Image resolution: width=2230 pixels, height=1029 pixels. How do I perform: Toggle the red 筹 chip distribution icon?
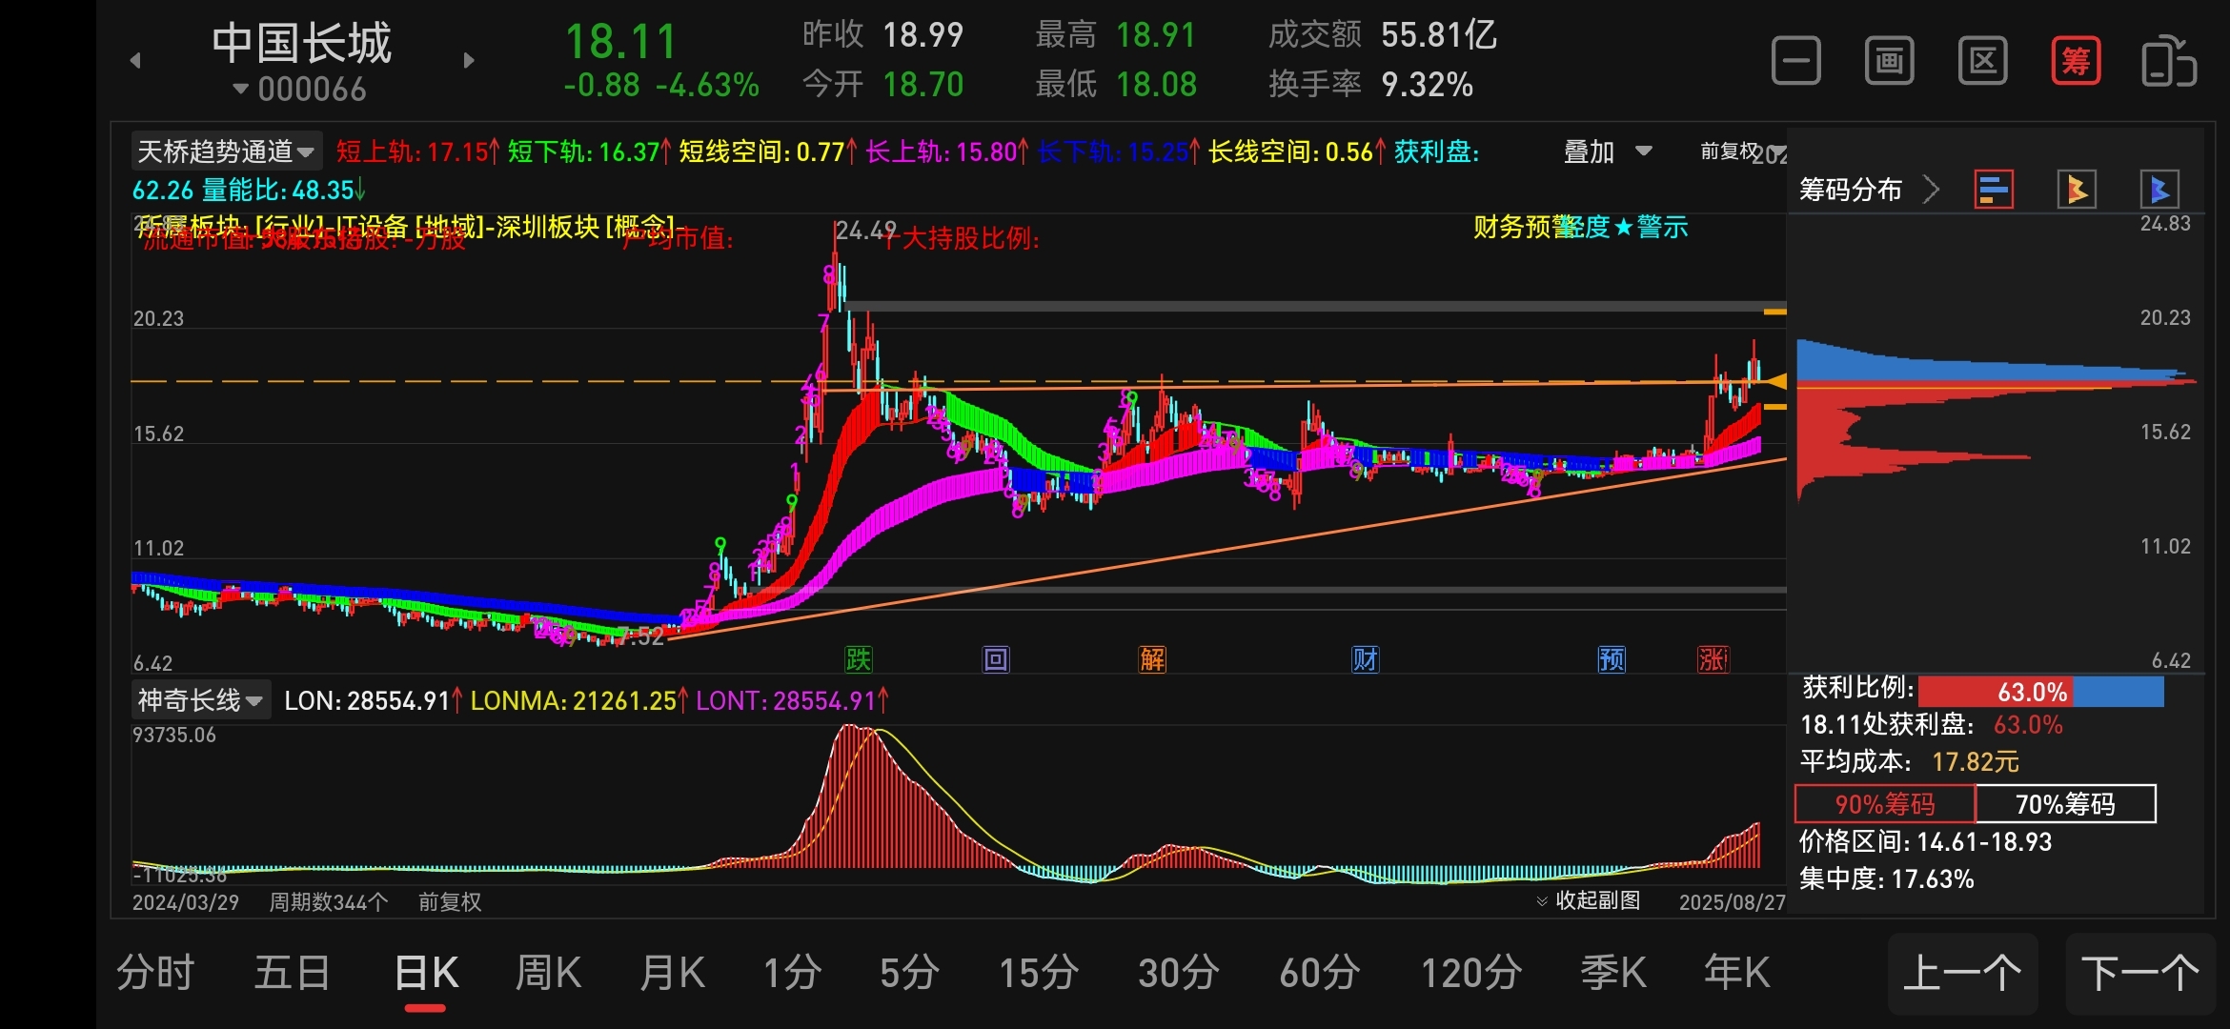2076,61
